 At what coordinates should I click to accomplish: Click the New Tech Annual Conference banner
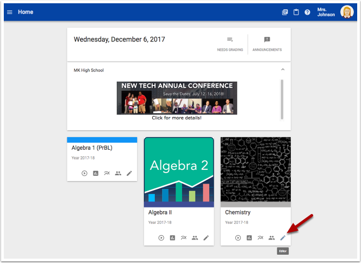[x=177, y=98]
